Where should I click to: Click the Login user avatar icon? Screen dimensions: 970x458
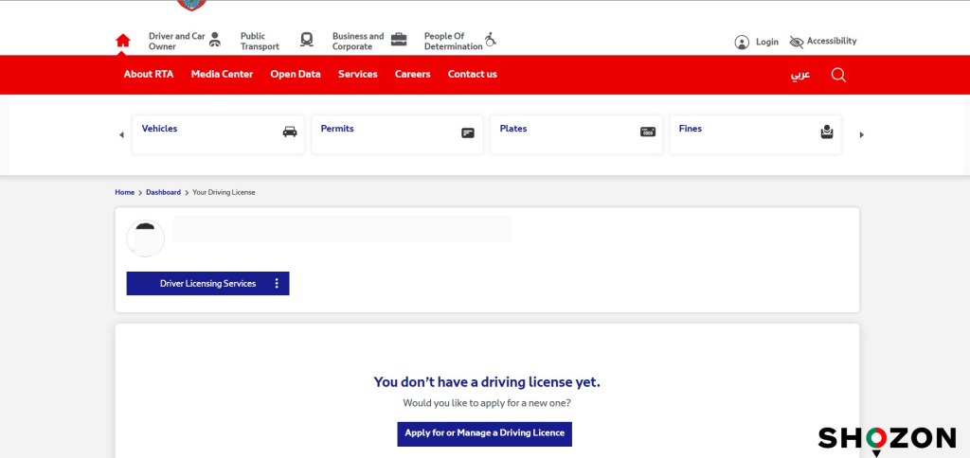pos(742,42)
